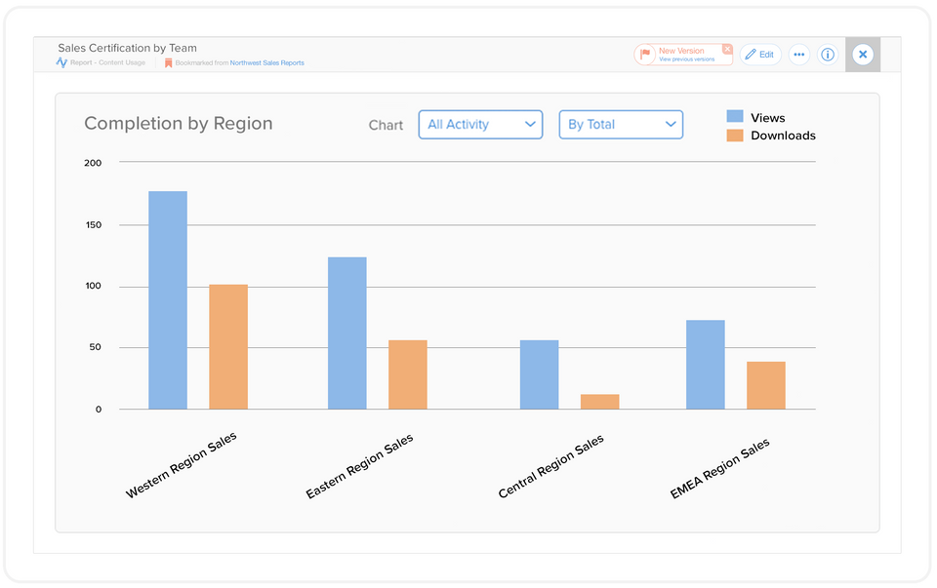Click the New Version flag icon
Image resolution: width=937 pixels, height=588 pixels.
[645, 54]
